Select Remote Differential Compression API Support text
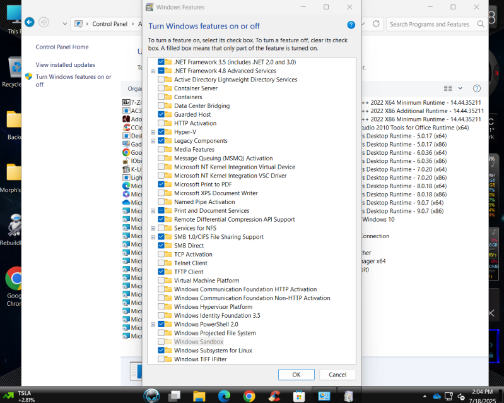This screenshot has width=504, height=403. (234, 219)
